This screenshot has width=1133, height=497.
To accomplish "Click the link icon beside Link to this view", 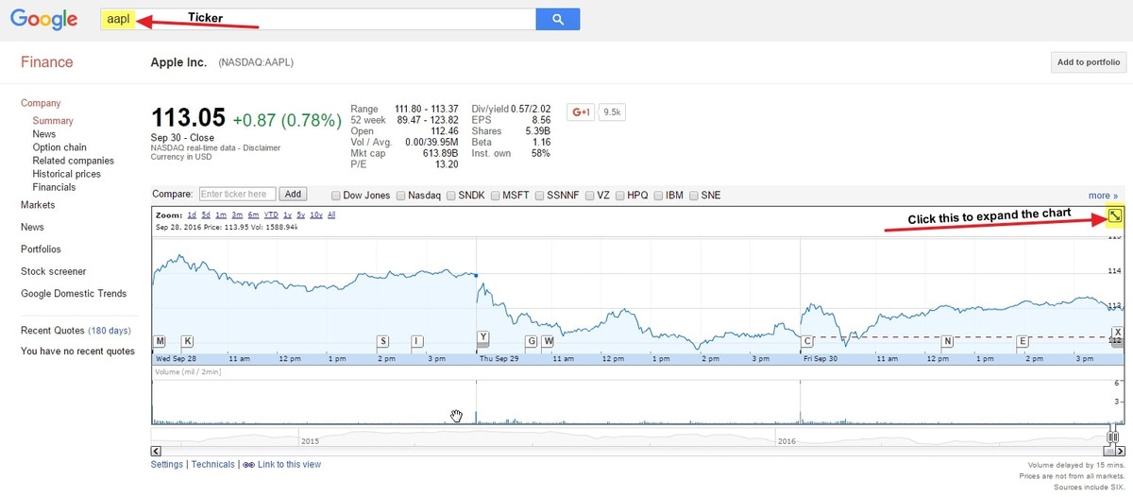I will coord(246,465).
